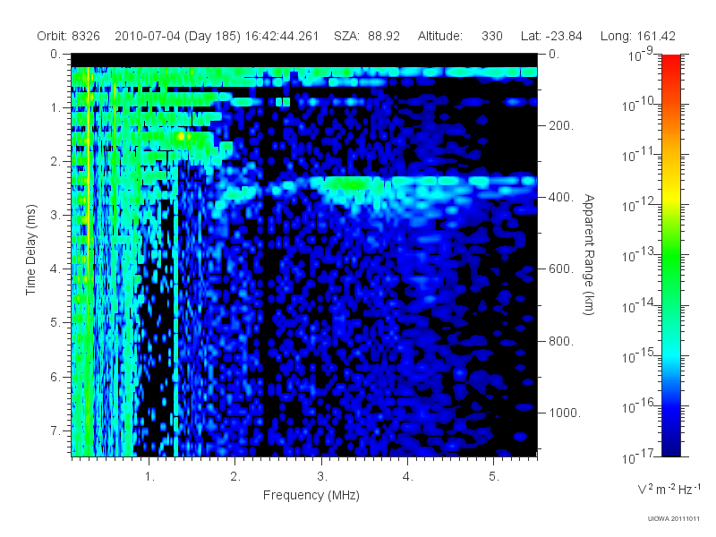The image size is (716, 537).
Task: Click the timestamp '16:42:44.261'
Action: tap(282, 36)
